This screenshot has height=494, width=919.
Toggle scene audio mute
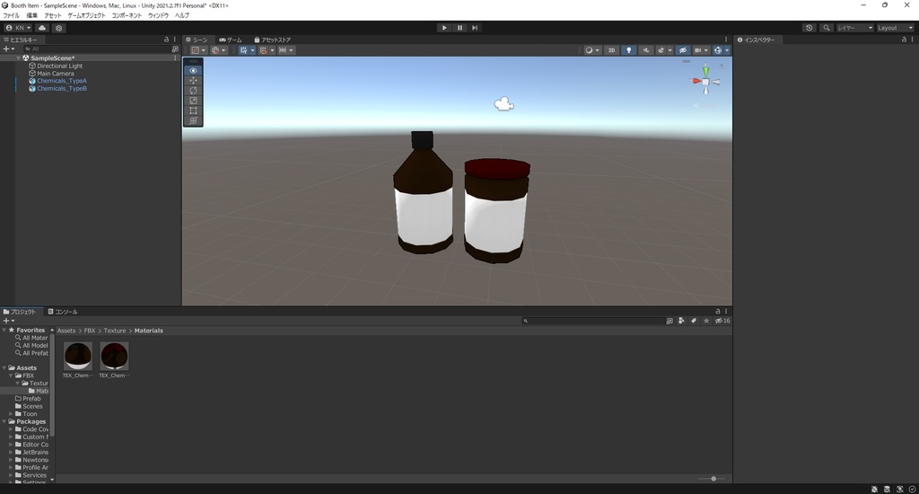pos(646,50)
